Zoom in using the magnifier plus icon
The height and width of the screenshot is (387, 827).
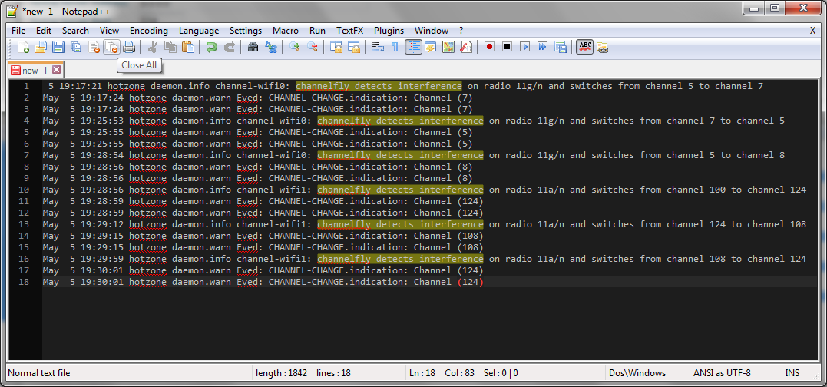[294, 48]
